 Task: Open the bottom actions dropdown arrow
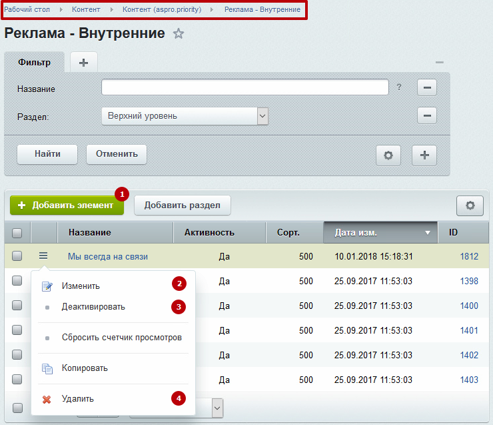[217, 408]
